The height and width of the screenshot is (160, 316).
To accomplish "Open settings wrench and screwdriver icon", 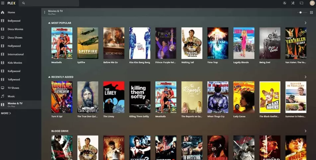I will click(x=293, y=3).
